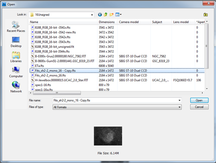The image size is (216, 163).
Task: Click the file icon of H-Jewelbox.0000015.UCAC_2.0_Star.FIT
Action: 33,80
